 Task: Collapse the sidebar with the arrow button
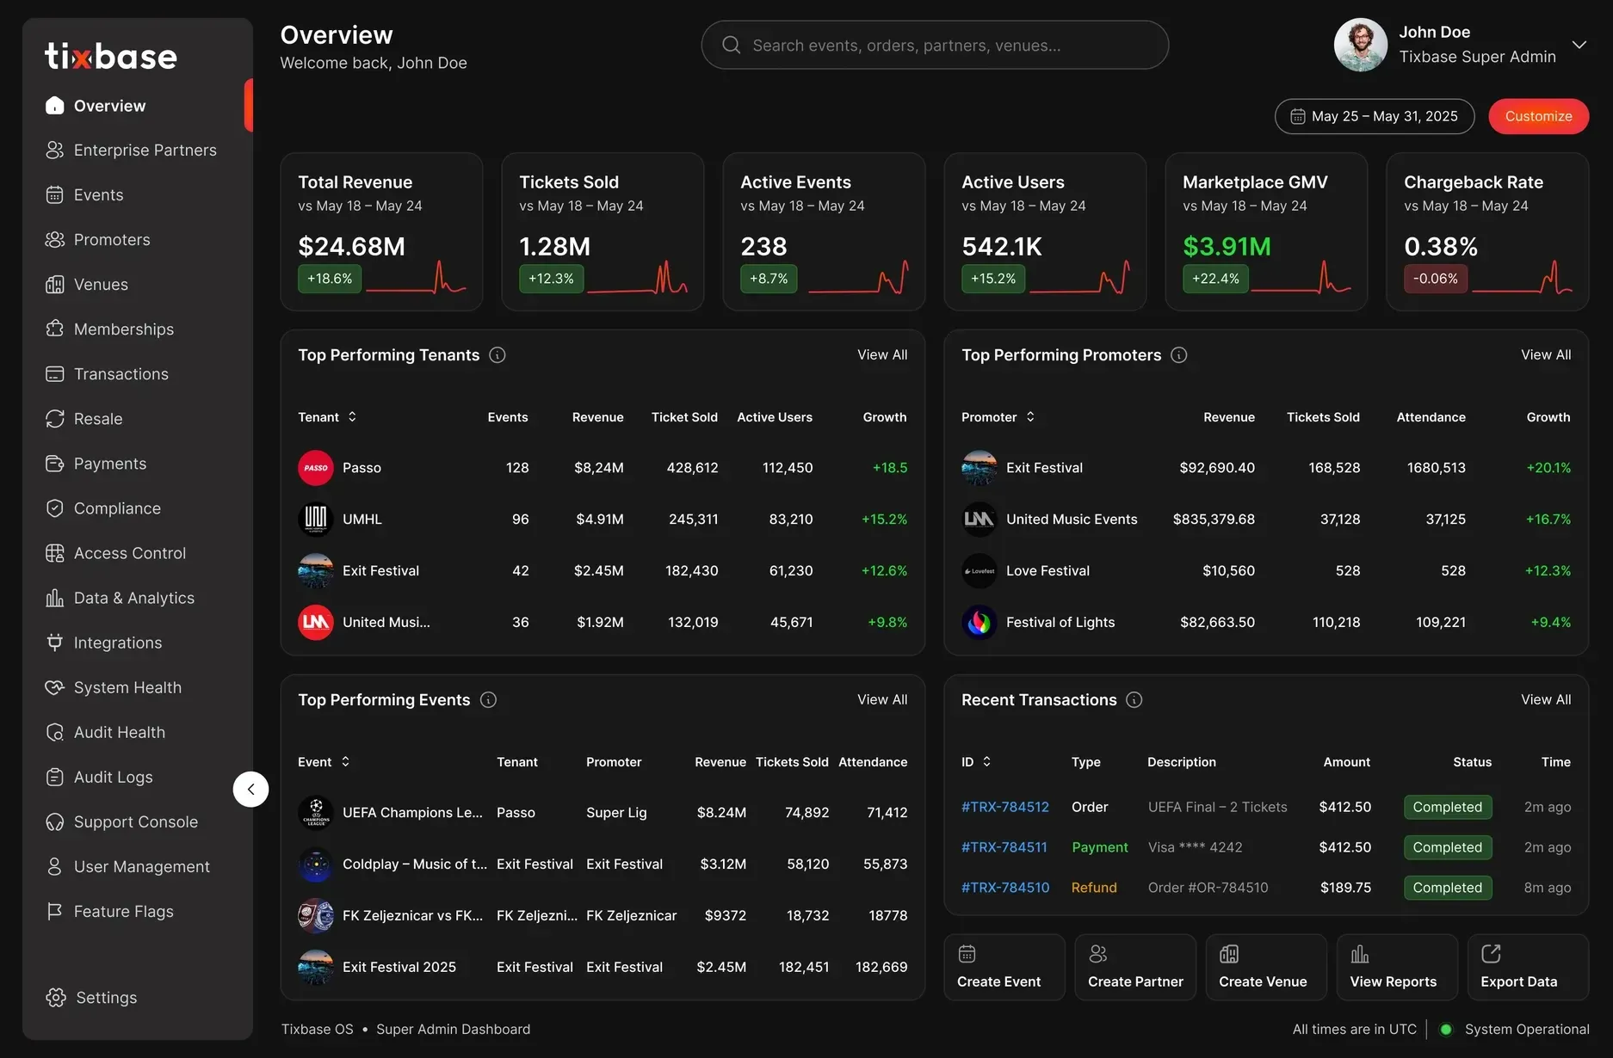(x=250, y=789)
